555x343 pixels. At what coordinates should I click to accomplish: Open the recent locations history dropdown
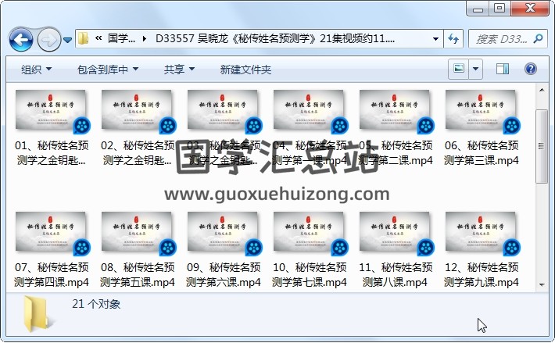[x=68, y=39]
